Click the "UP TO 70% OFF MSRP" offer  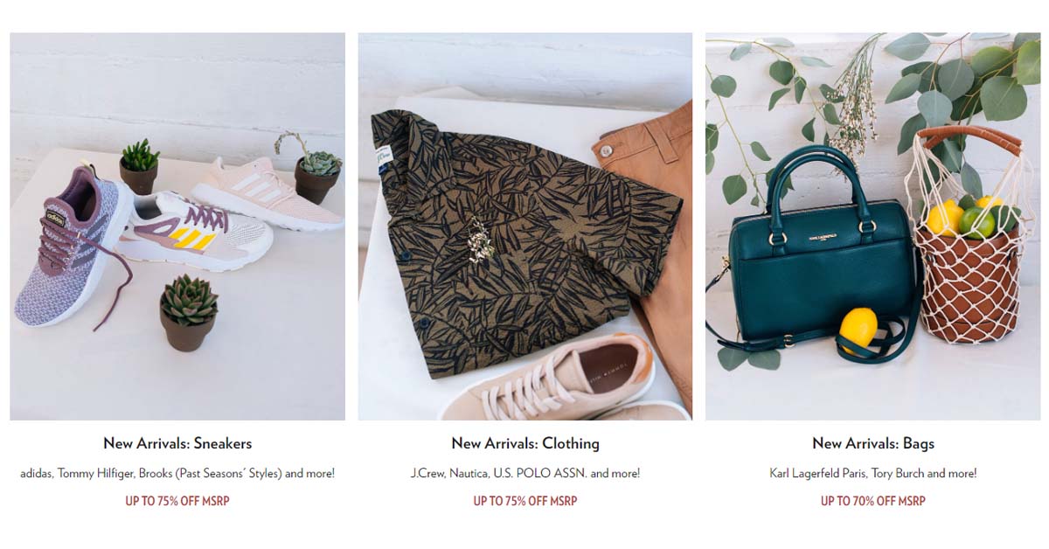(873, 501)
